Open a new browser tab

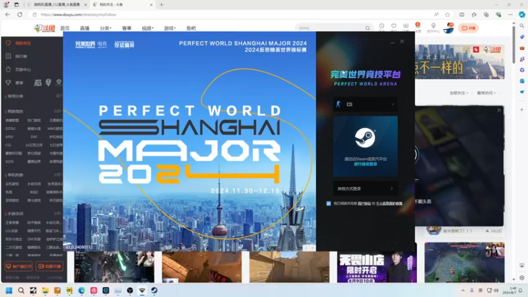162,5
